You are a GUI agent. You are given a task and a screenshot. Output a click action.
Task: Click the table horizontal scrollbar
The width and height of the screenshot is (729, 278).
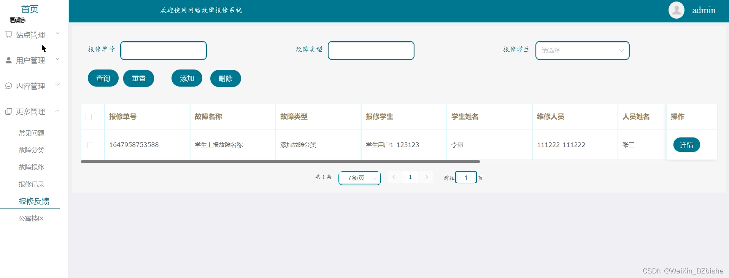[x=280, y=161]
